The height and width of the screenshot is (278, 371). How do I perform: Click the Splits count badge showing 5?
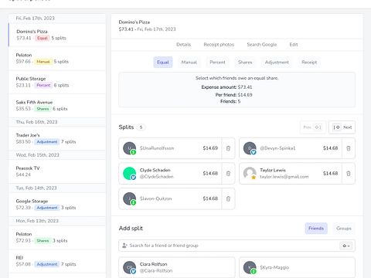141,127
